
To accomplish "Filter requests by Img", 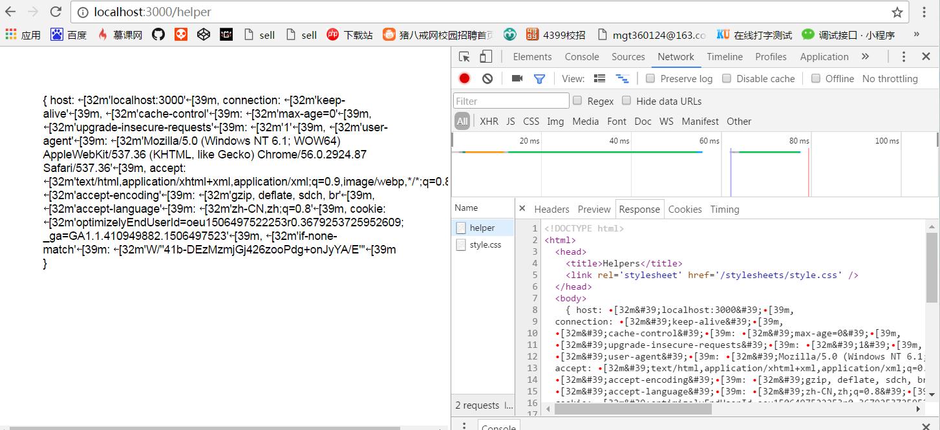I will pos(555,121).
